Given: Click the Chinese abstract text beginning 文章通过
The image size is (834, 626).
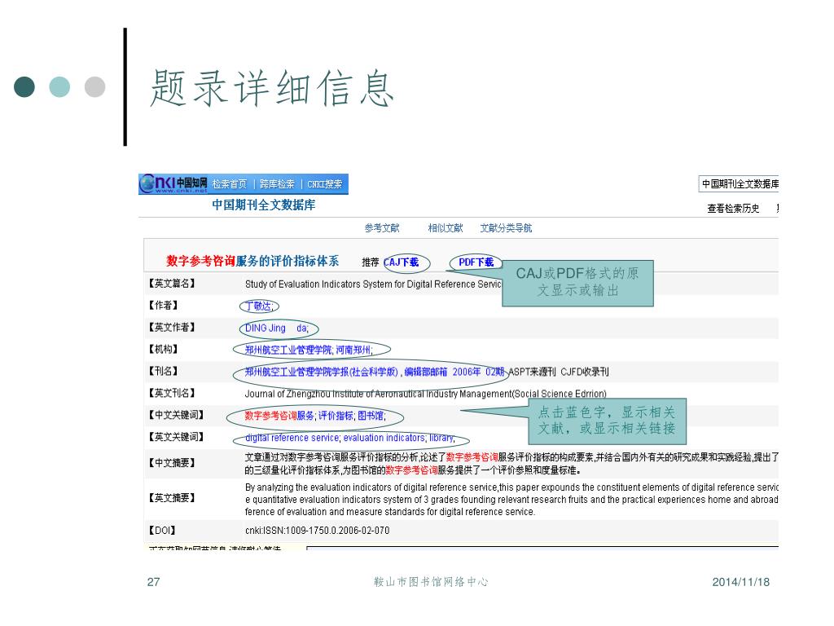Looking at the screenshot, I should [x=511, y=464].
